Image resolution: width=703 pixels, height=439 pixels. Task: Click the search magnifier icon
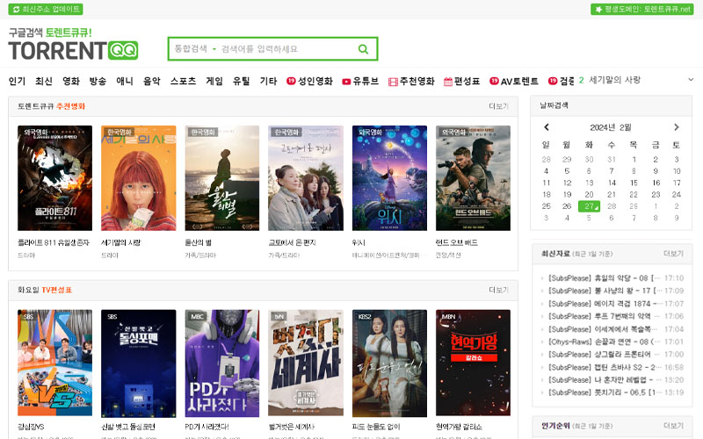coord(363,49)
